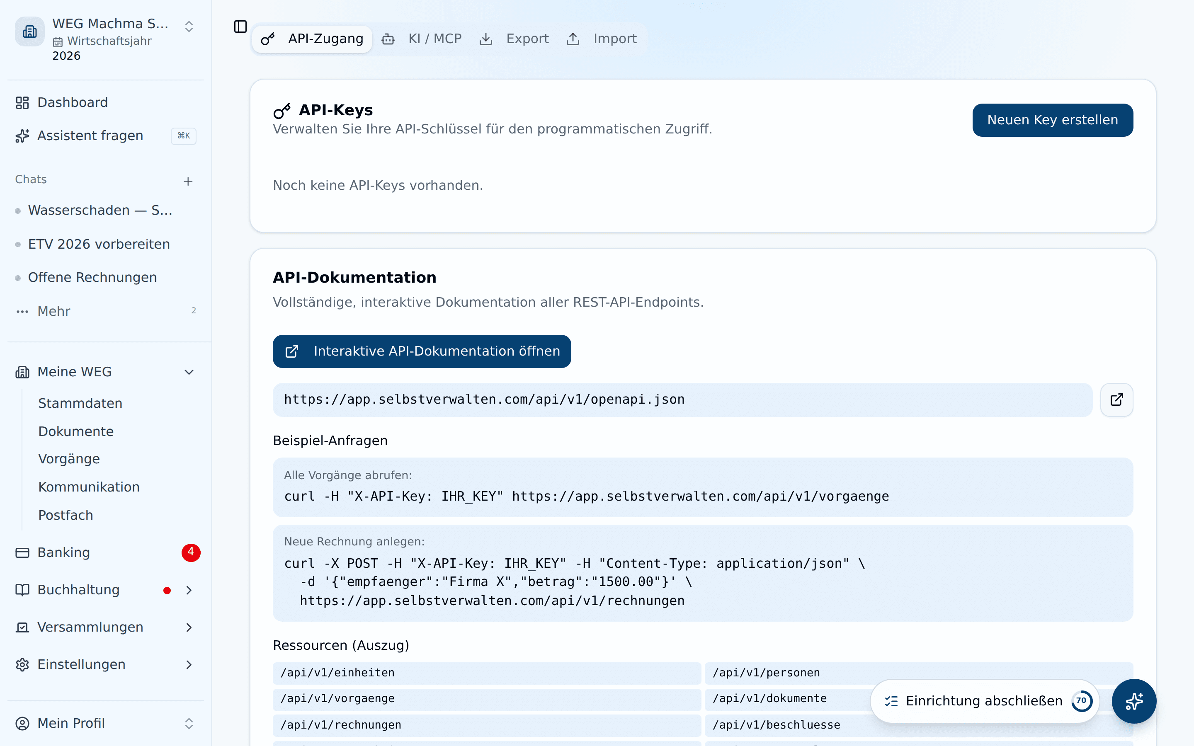Go to Dokumente
Screen dimensions: 1194x746
[76, 431]
